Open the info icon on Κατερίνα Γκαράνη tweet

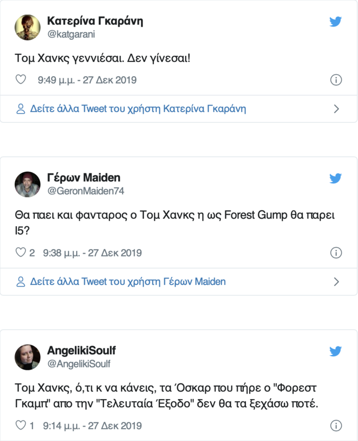click(x=337, y=80)
